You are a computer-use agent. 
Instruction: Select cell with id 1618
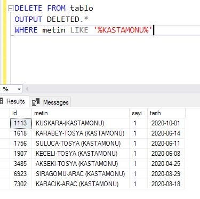pyautogui.click(x=21, y=133)
